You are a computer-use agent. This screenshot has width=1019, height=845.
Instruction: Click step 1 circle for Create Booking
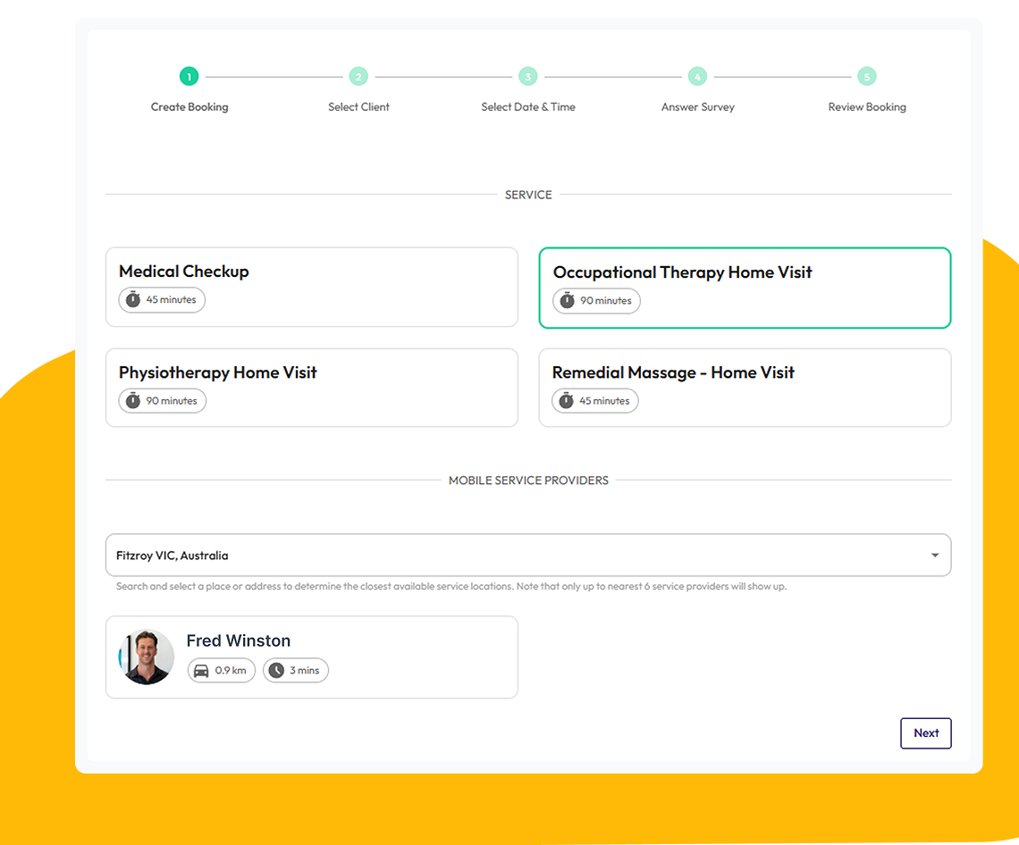tap(189, 77)
